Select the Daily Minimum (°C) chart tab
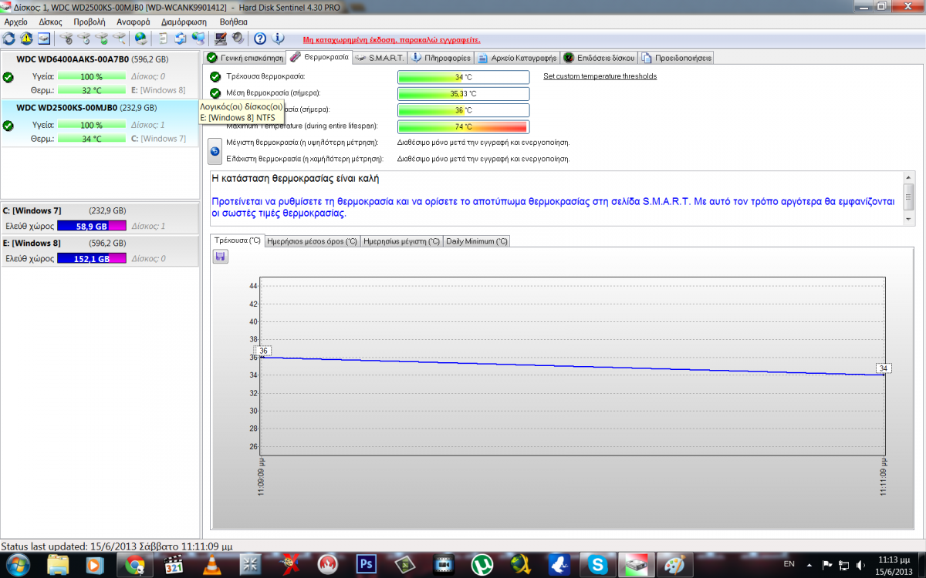The width and height of the screenshot is (926, 578). (477, 241)
